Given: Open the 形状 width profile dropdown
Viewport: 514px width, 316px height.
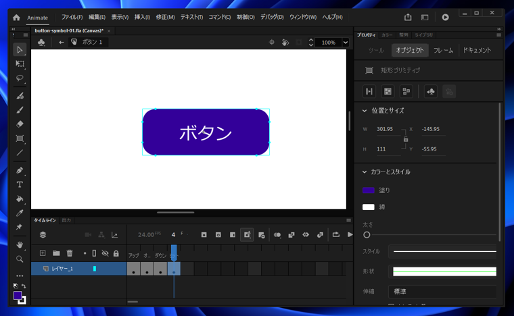Looking at the screenshot, I should pyautogui.click(x=443, y=271).
